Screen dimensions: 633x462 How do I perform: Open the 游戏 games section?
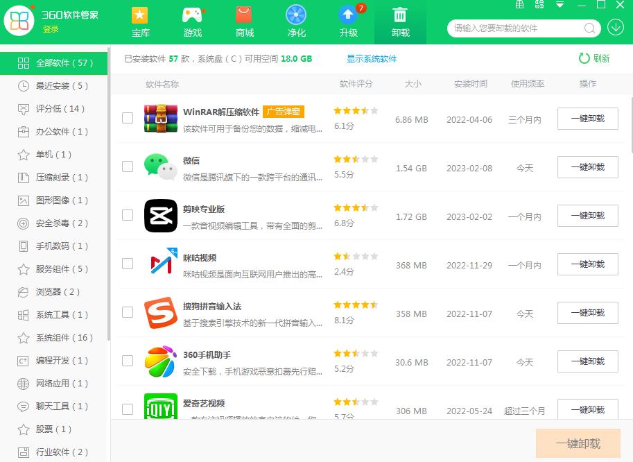click(x=192, y=22)
